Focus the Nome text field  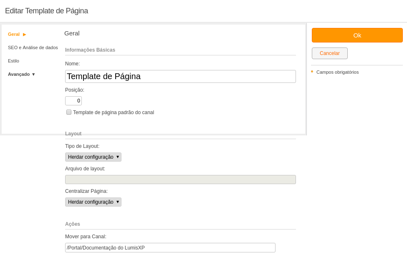point(180,76)
